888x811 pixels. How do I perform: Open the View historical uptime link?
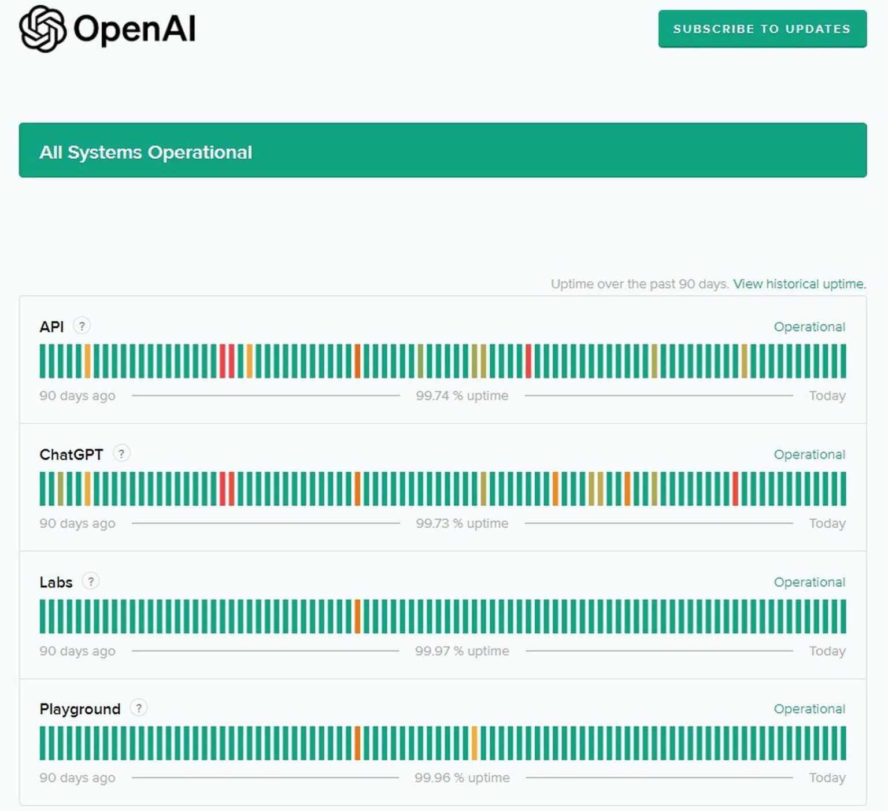799,284
